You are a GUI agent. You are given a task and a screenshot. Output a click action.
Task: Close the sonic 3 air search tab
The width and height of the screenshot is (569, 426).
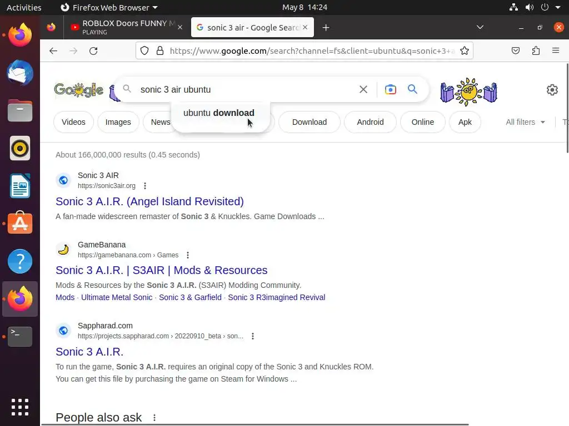click(x=305, y=27)
